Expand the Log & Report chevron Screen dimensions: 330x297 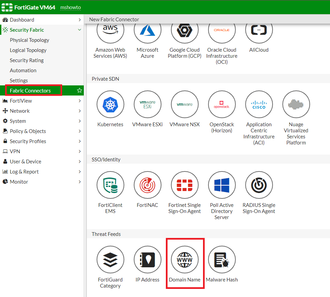coord(80,172)
